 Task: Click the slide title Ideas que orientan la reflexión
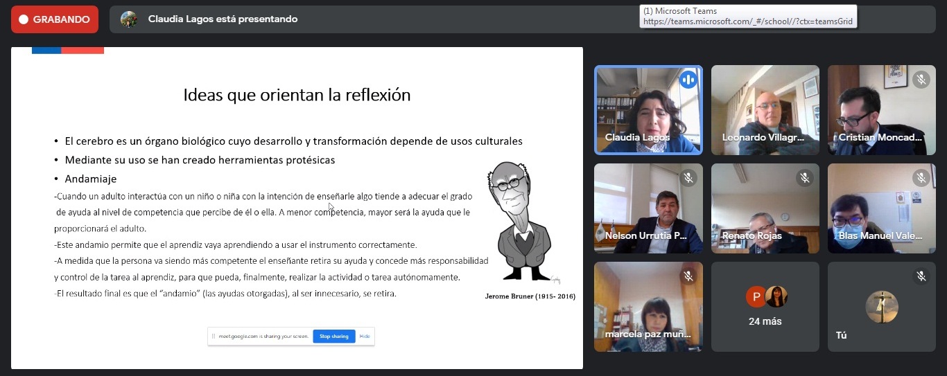297,95
